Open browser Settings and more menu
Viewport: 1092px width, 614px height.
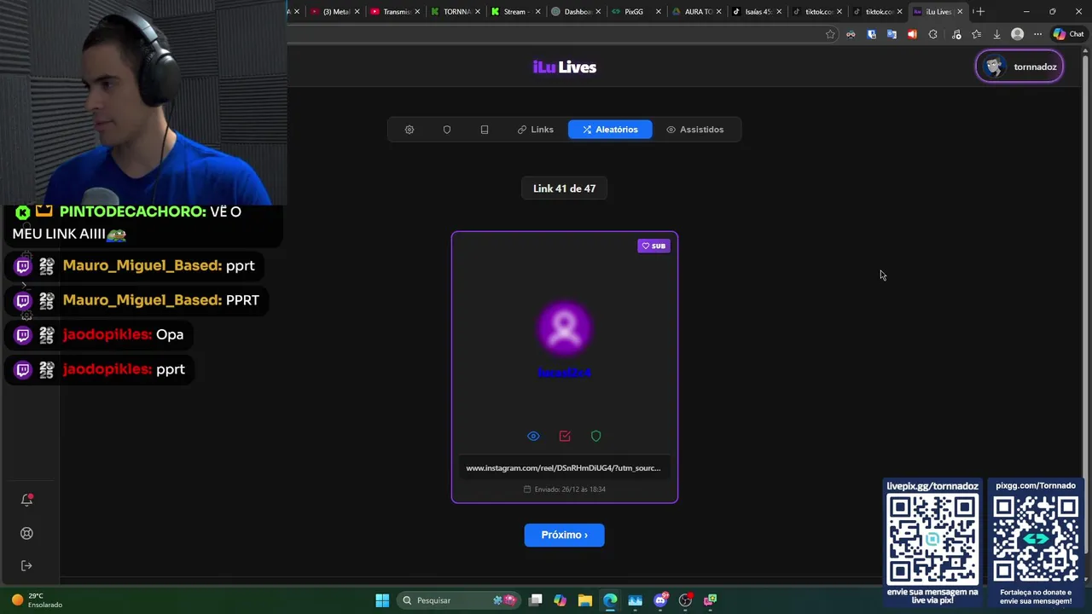1037,34
